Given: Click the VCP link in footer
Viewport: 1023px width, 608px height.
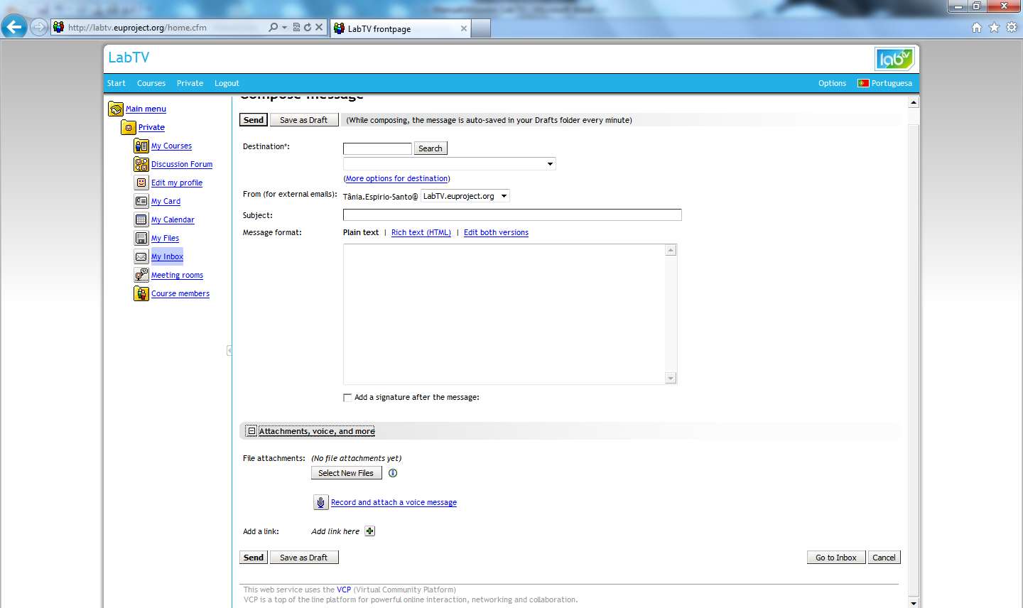Looking at the screenshot, I should (x=344, y=590).
